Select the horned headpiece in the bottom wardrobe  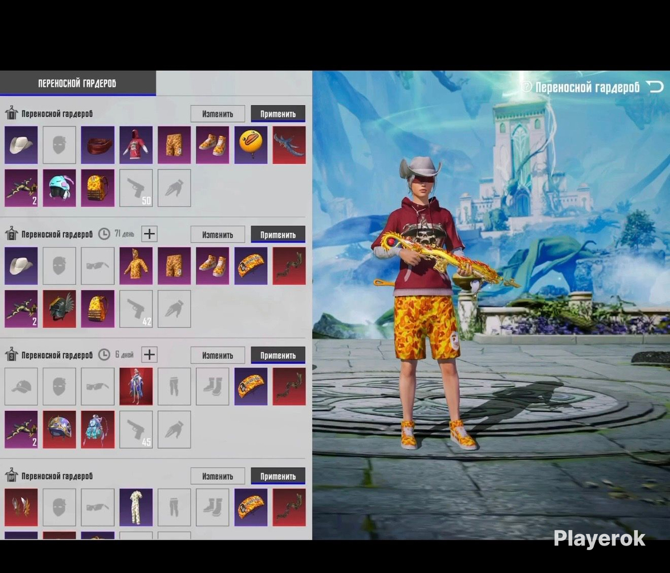21,508
